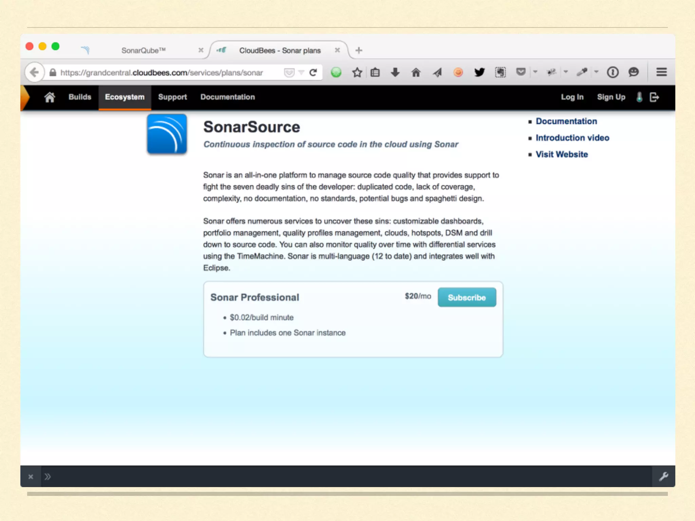Switch to the SonarQube browser tab
The image size is (695, 521).
143,51
